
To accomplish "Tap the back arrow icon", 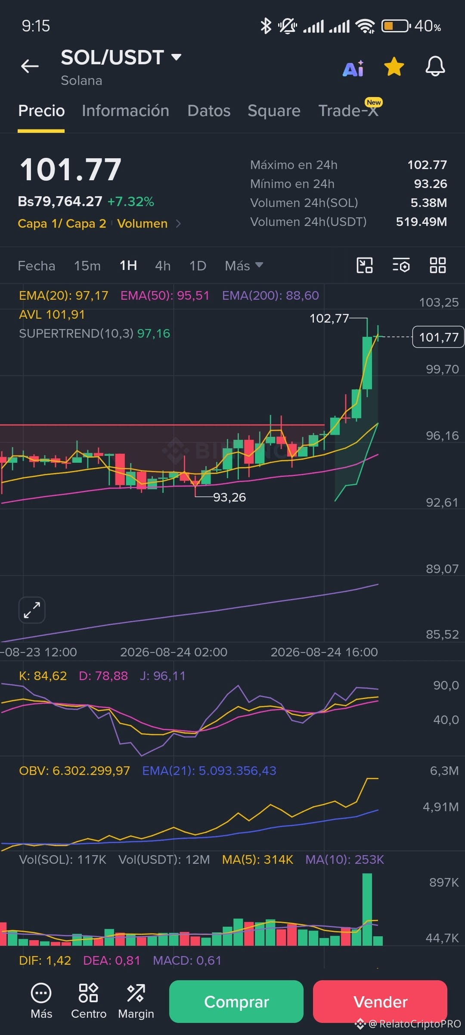I will (x=30, y=66).
